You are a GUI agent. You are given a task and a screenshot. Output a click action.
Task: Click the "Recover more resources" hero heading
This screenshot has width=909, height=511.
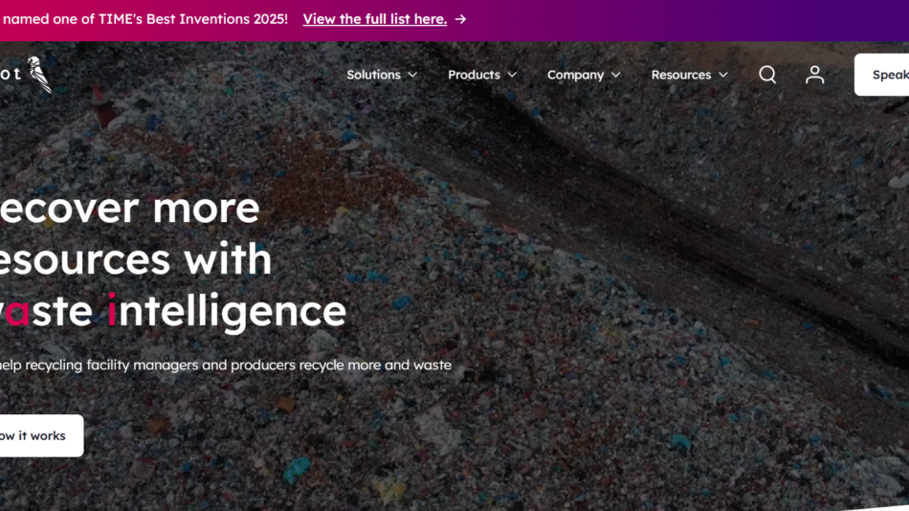tap(173, 259)
